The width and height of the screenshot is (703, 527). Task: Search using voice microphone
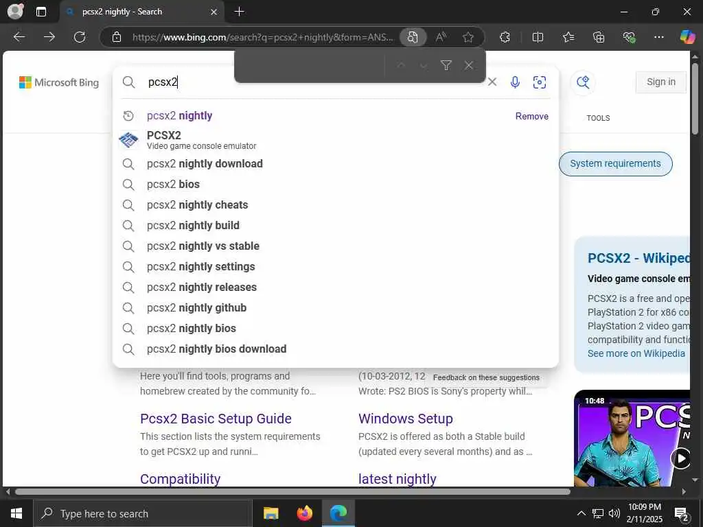click(x=515, y=82)
